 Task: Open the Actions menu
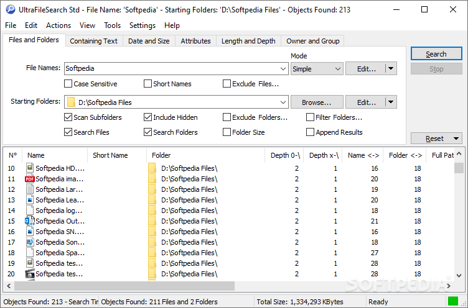pos(58,25)
